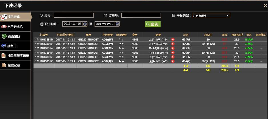Play the replay for the third bet row

pos(173,48)
